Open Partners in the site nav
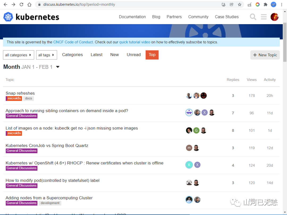Image resolution: width=287 pixels, height=215 pixels. (x=174, y=17)
